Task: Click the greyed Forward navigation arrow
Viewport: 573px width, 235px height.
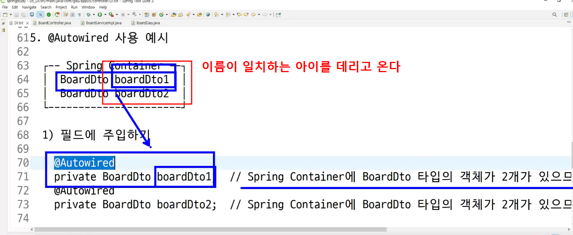Action: 265,15
